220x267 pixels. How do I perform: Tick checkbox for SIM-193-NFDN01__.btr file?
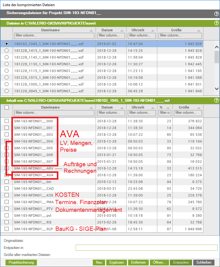7,182
